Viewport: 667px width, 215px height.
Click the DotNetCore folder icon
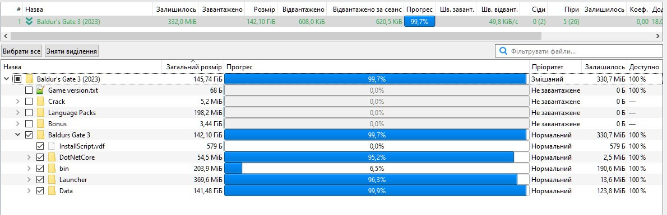[52, 157]
